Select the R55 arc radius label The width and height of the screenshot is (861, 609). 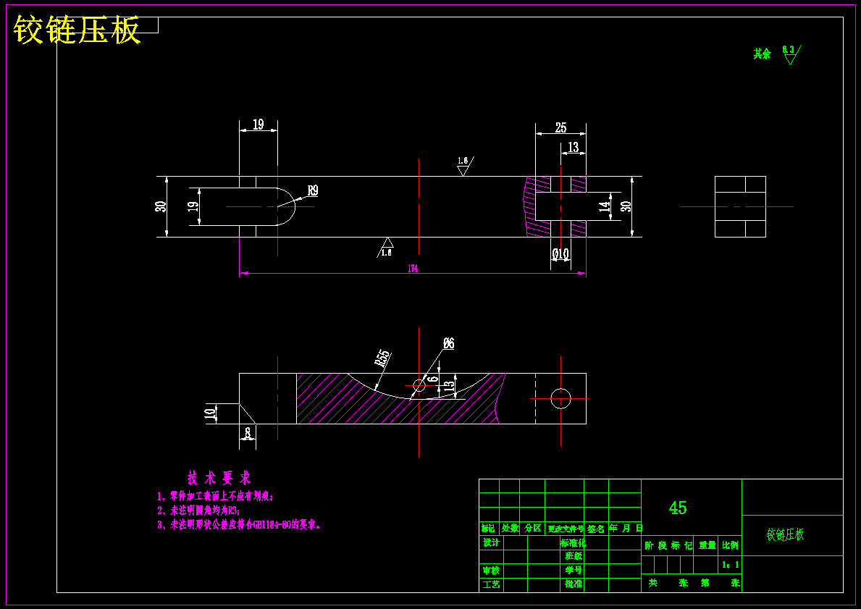(382, 358)
